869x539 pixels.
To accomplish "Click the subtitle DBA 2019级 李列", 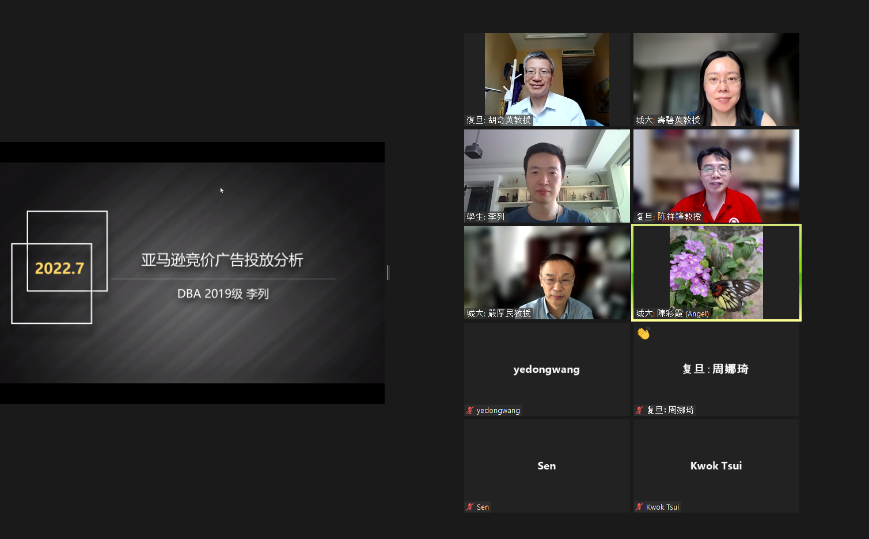I will (223, 294).
